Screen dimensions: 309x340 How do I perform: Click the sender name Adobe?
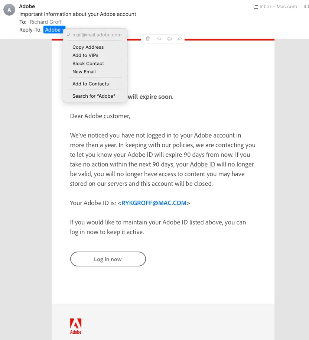click(x=27, y=6)
